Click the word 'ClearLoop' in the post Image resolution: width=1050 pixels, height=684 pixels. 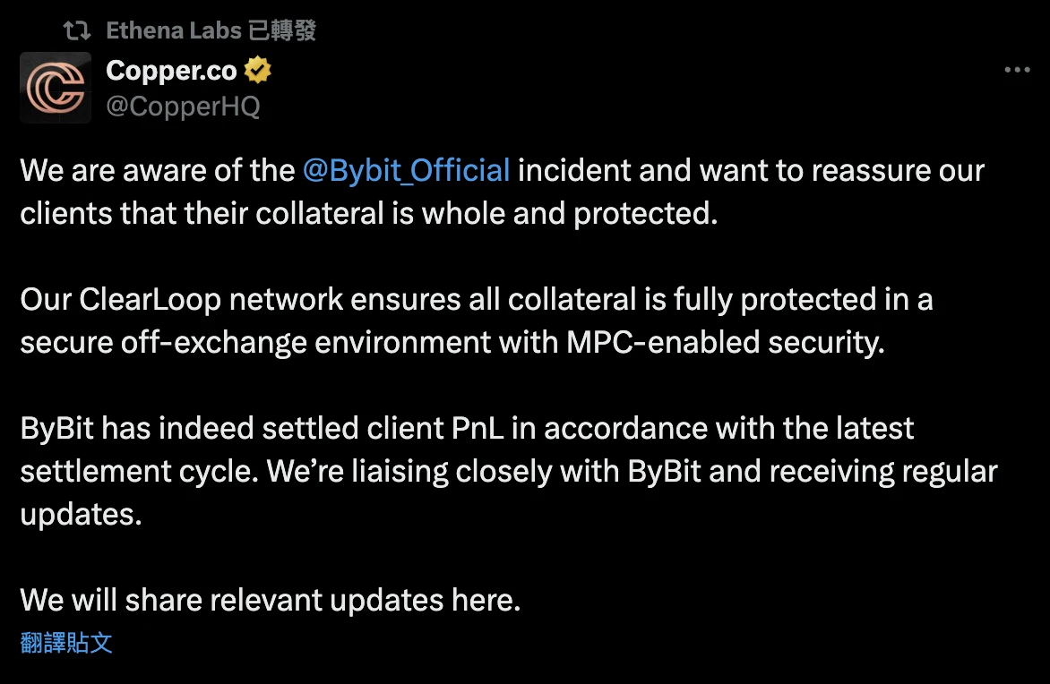(x=150, y=299)
